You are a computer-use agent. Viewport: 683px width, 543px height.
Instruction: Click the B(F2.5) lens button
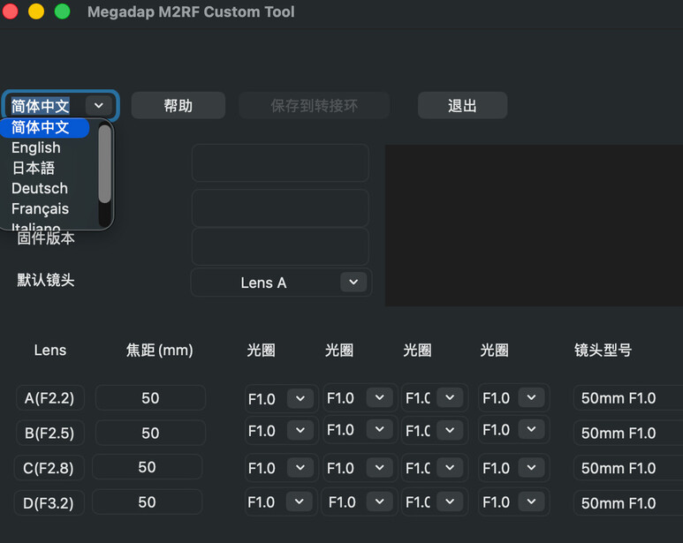coord(49,433)
